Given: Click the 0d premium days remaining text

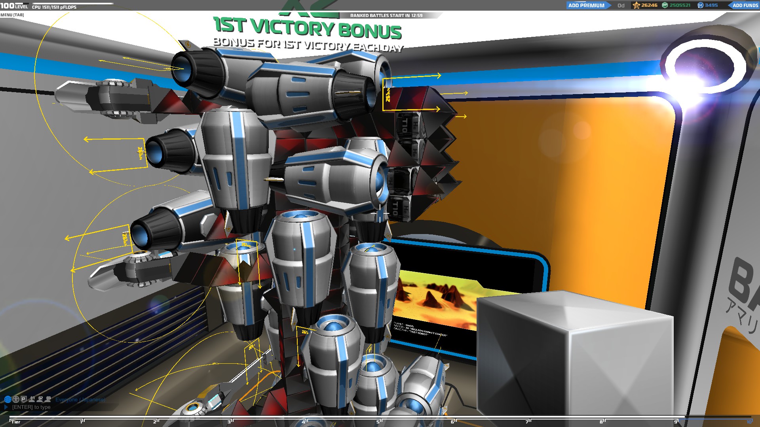Looking at the screenshot, I should [x=621, y=6].
